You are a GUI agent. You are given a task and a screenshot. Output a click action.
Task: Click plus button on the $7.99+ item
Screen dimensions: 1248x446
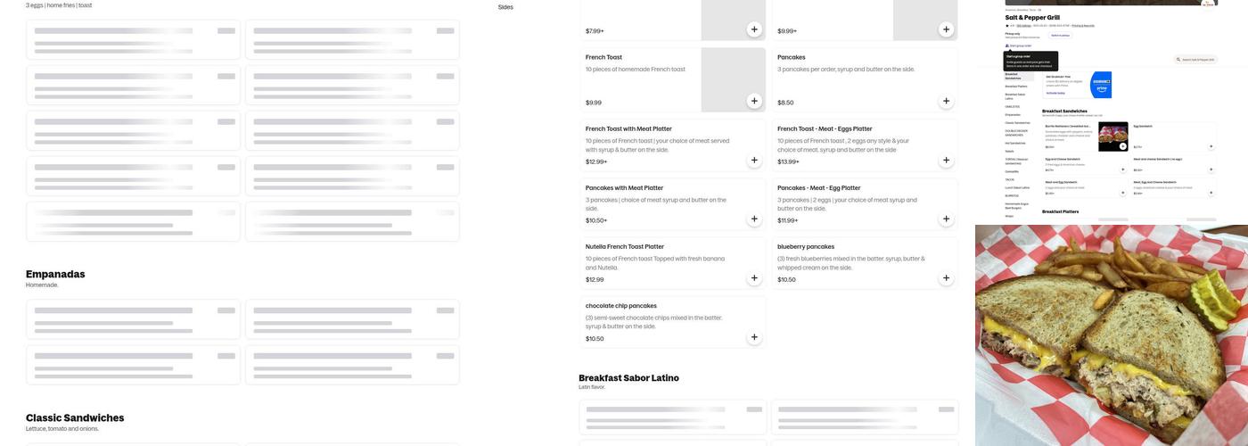754,29
